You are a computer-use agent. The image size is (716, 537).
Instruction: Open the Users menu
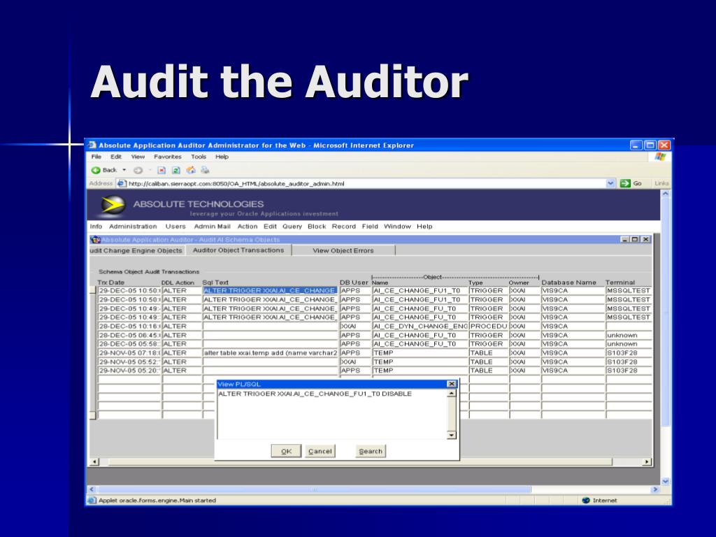176,227
